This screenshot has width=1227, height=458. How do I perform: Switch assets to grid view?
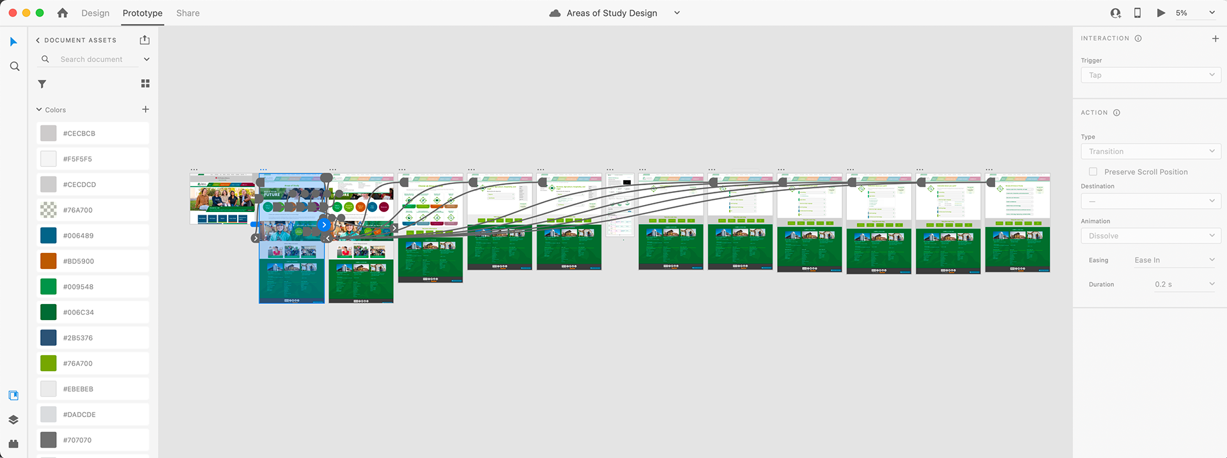[145, 84]
